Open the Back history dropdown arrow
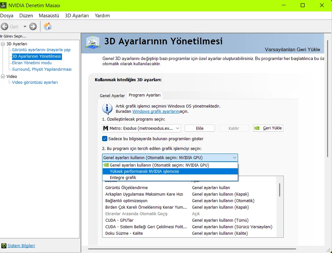The image size is (332, 253). tap(25, 27)
